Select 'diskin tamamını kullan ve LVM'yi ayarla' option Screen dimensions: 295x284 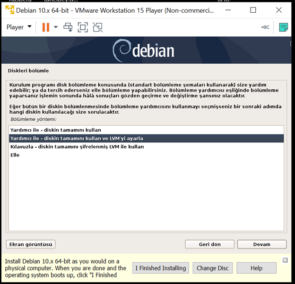[146, 138]
